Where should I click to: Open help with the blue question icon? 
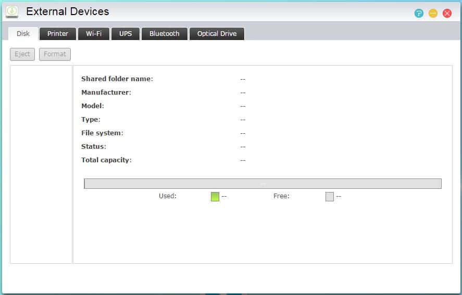point(419,14)
